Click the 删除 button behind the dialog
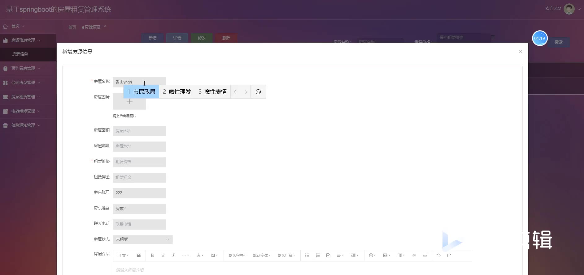The height and width of the screenshot is (275, 584). pos(226,38)
